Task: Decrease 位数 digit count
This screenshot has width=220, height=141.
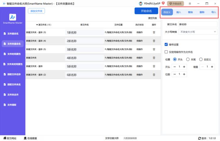Action: coord(174,74)
